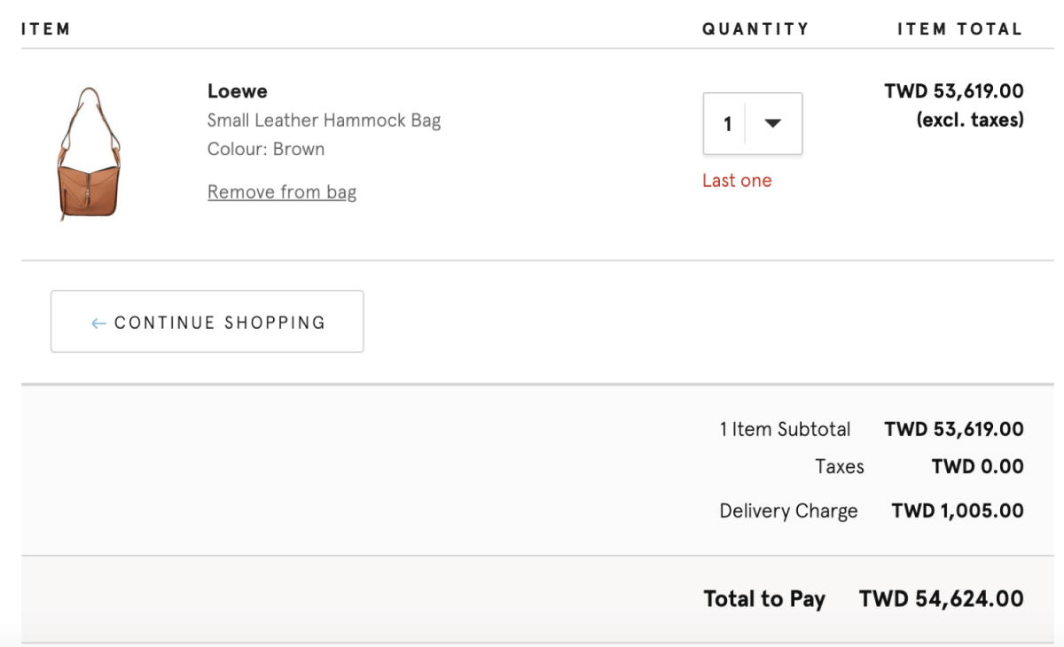Click the red Last one notice
The height and width of the screenshot is (647, 1064).
coord(737,181)
